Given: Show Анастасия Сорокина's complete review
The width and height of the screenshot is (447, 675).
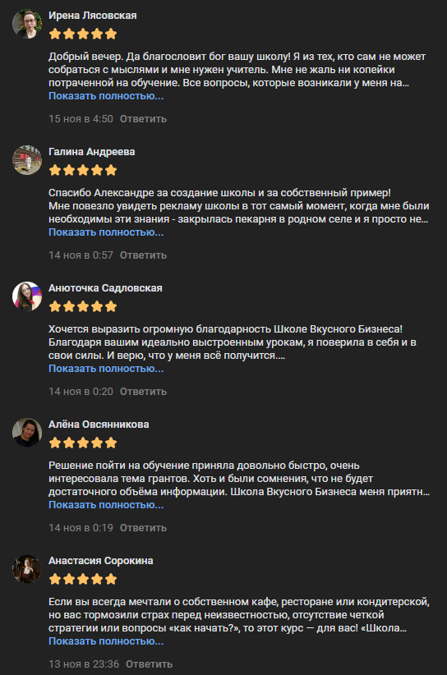Looking at the screenshot, I should pyautogui.click(x=106, y=641).
